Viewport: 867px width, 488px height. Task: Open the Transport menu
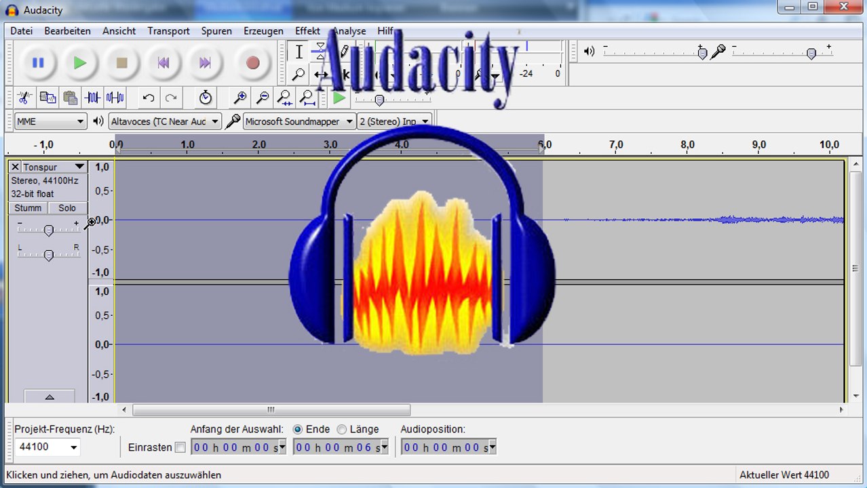[x=169, y=31]
